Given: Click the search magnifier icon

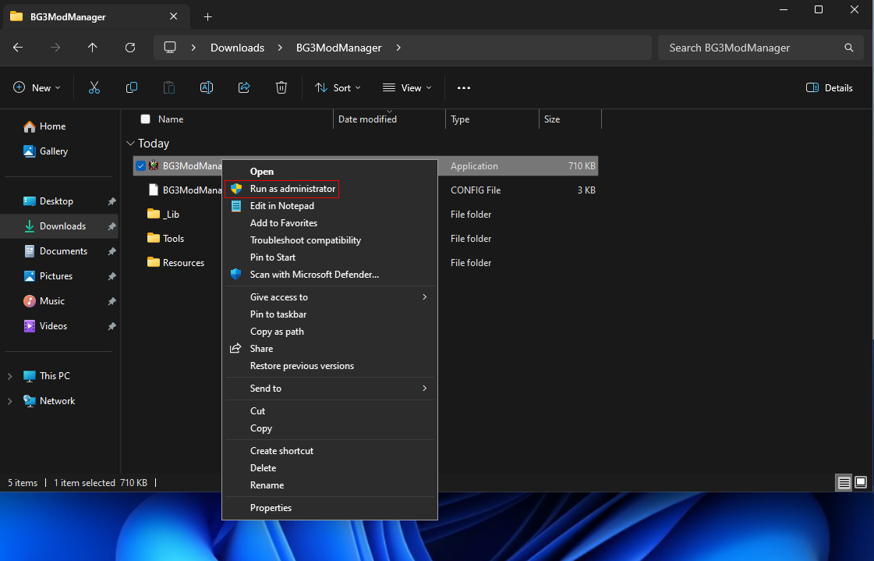Looking at the screenshot, I should [x=849, y=48].
